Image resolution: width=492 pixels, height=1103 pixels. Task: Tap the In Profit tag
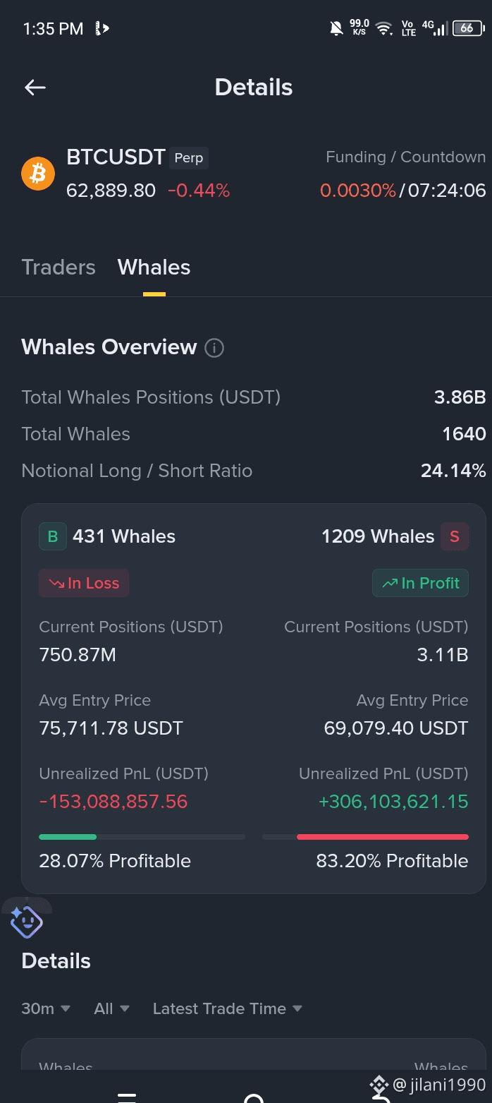[x=420, y=583]
